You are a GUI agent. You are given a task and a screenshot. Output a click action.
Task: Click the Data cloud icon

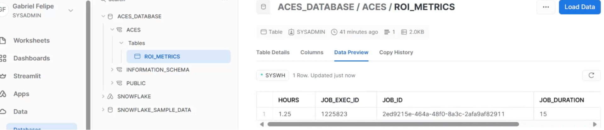tap(3, 112)
